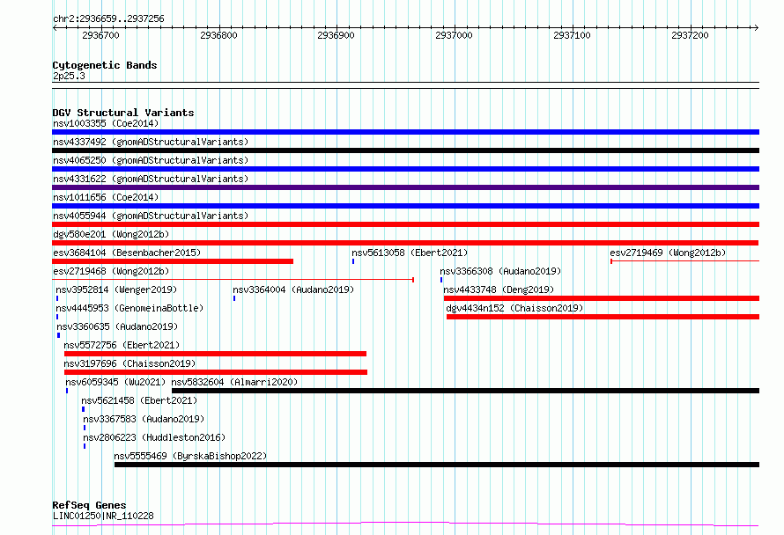Viewport: 784px width, 535px height.
Task: Click the DGV Structural Variants track title
Action: pyautogui.click(x=123, y=113)
